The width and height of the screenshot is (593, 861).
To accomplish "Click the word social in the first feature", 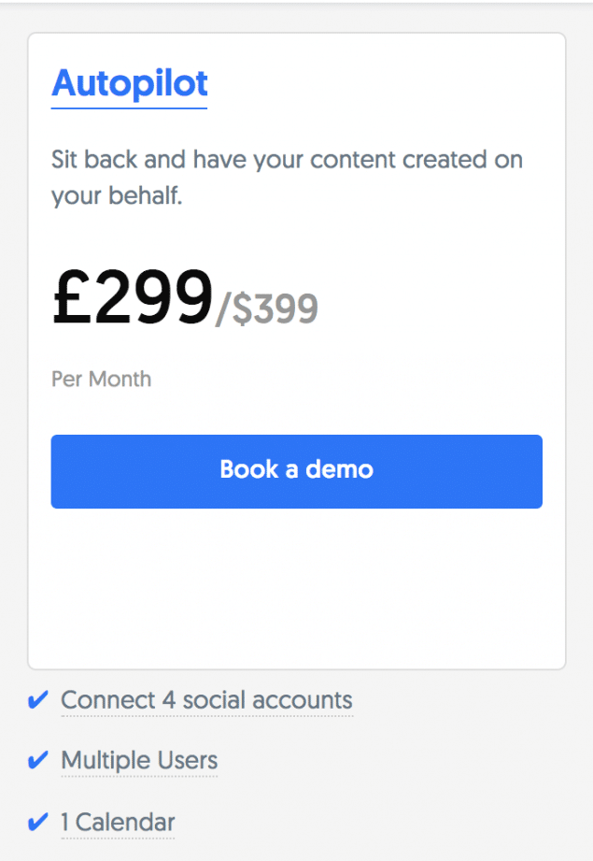I will 214,700.
